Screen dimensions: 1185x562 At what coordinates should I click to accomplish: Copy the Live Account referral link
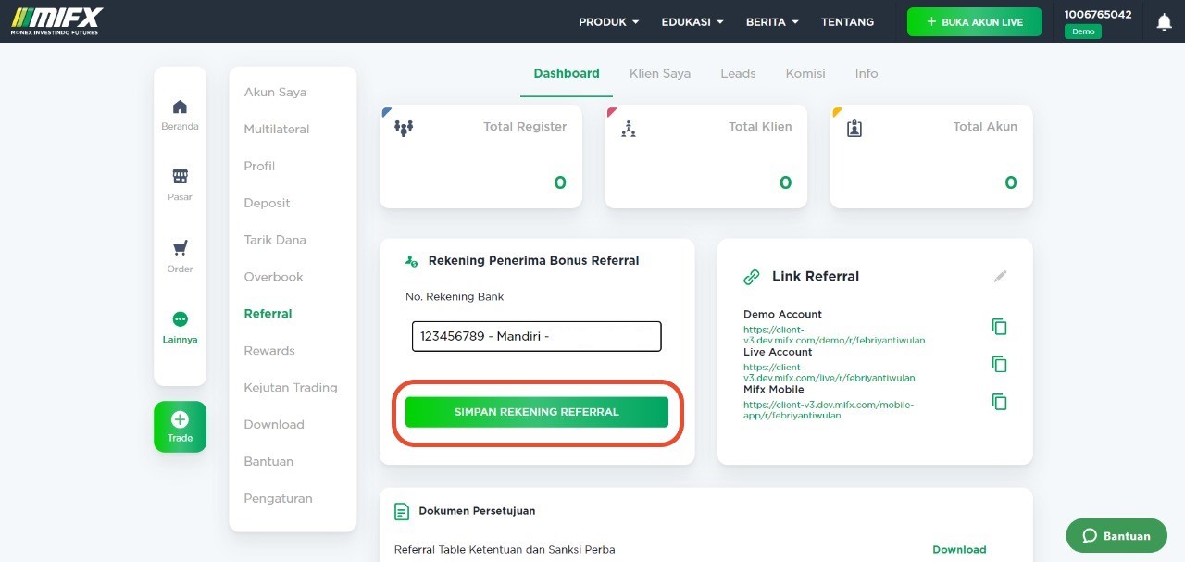tap(999, 364)
